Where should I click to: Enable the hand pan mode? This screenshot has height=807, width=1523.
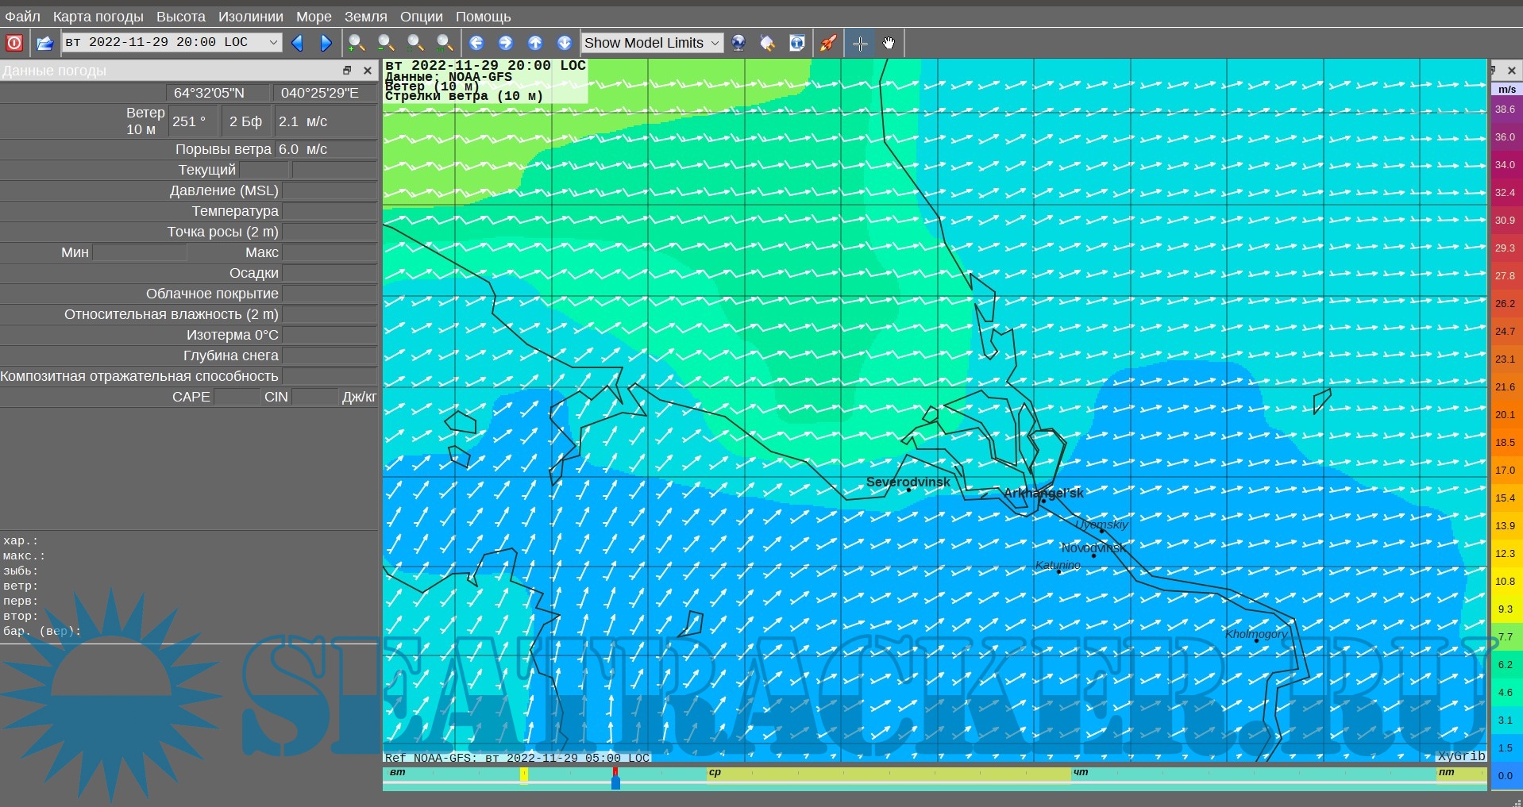(x=889, y=43)
